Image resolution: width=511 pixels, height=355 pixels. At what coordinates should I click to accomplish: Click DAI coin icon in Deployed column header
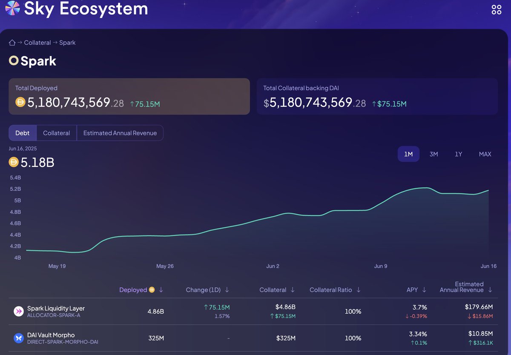coord(152,290)
